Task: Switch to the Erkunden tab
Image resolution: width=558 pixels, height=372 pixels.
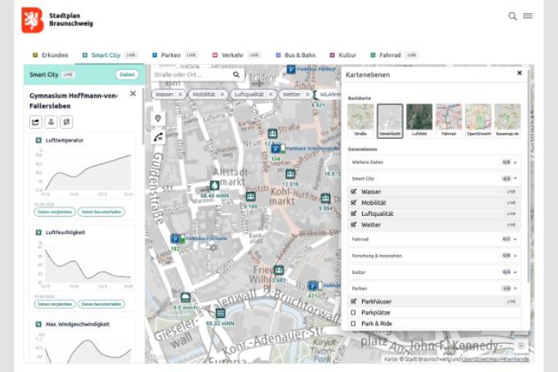Action: 50,55
